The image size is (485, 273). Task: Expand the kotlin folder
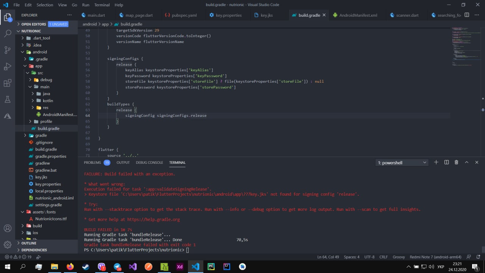pyautogui.click(x=47, y=100)
